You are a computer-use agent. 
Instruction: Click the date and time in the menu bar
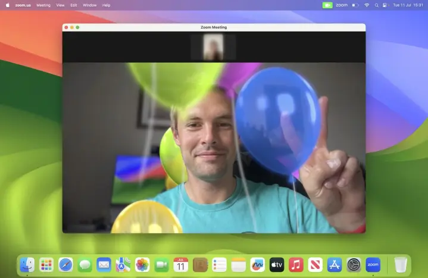click(x=408, y=5)
